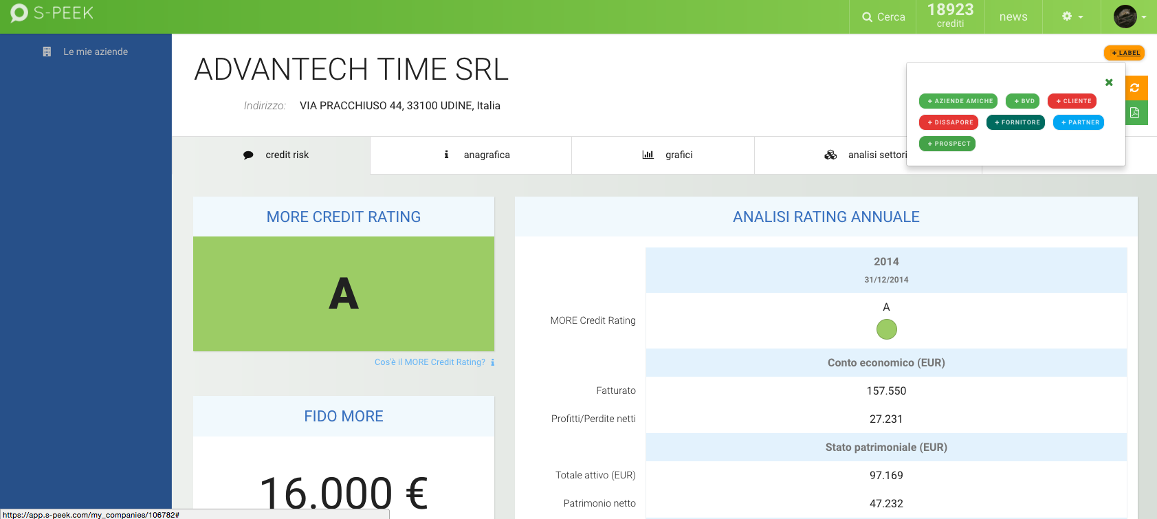1157x519 pixels.
Task: Click the Patrimonio netto value 47.232
Action: point(886,504)
